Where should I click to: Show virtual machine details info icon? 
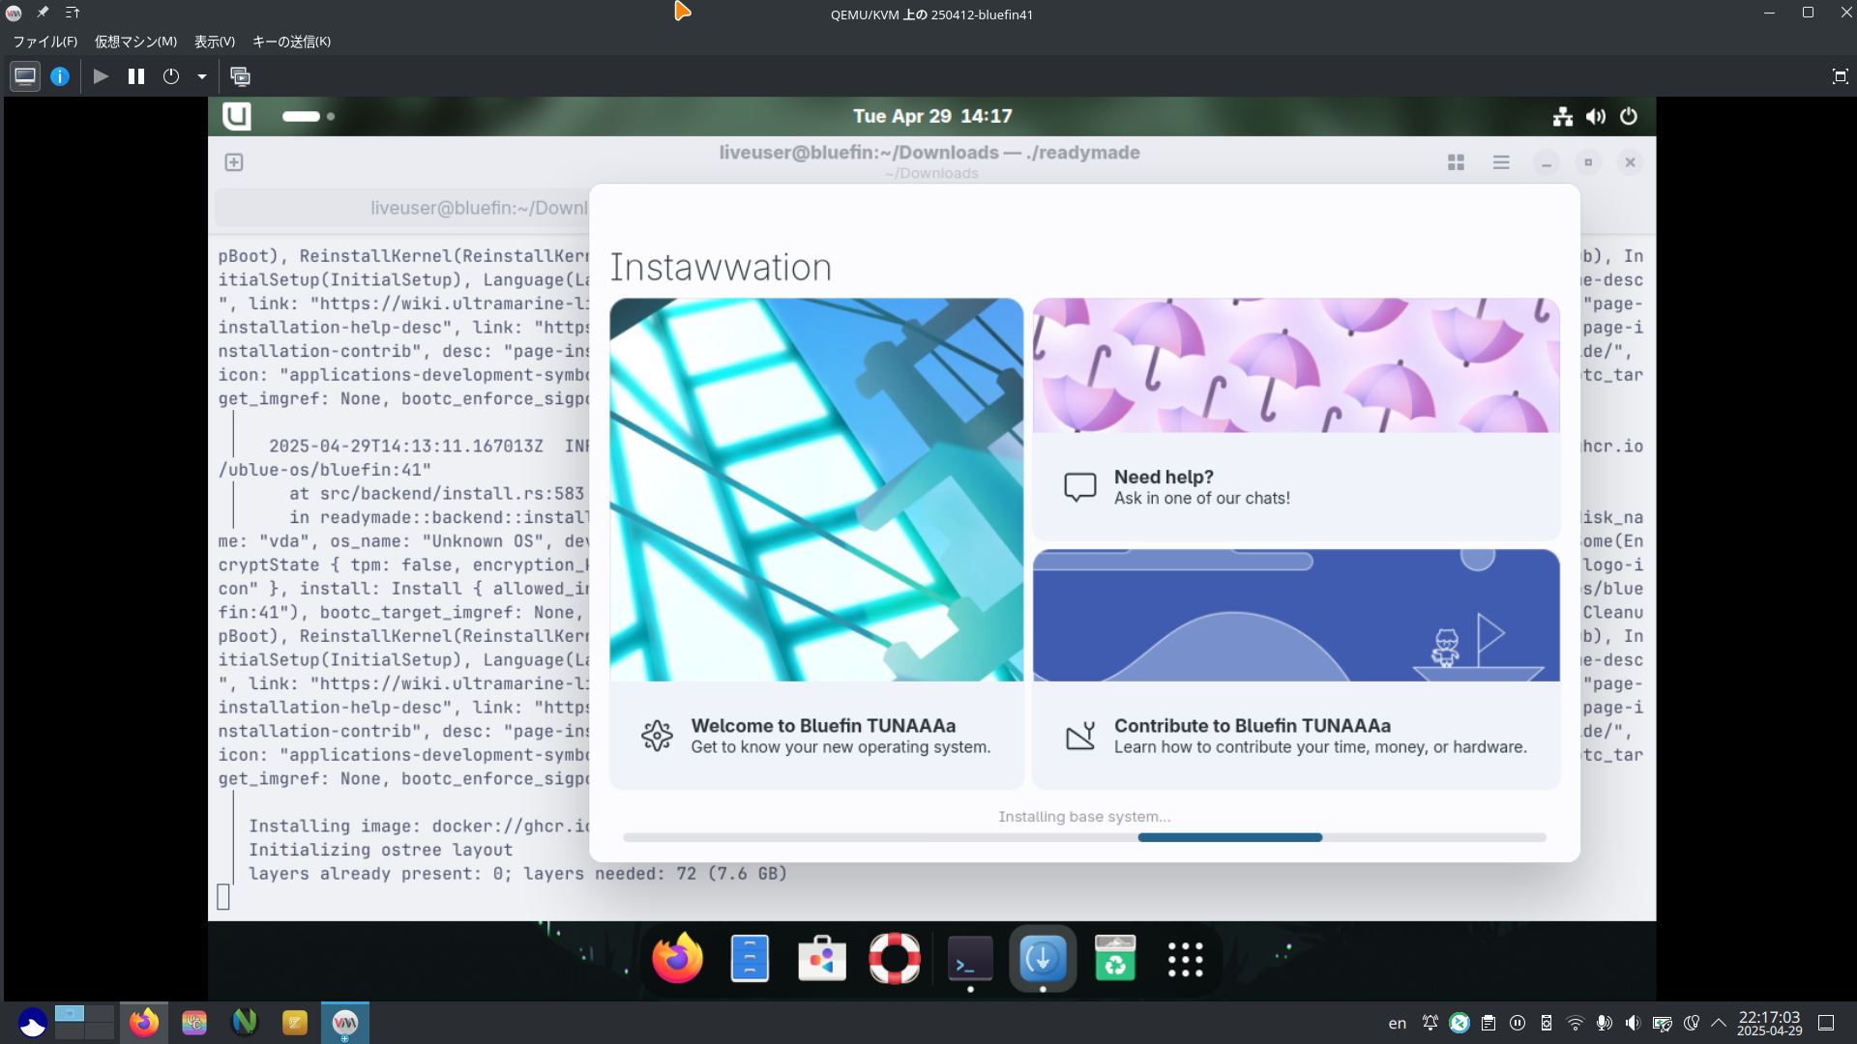(60, 76)
